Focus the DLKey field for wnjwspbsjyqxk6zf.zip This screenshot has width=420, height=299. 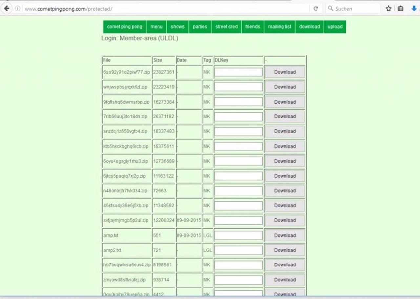[239, 87]
